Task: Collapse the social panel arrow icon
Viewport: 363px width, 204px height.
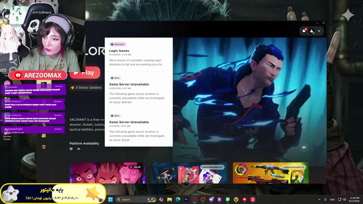Action: 319,31
